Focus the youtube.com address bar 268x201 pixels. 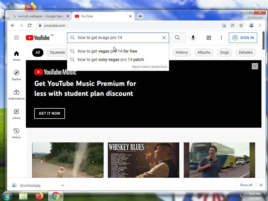[x=128, y=25]
